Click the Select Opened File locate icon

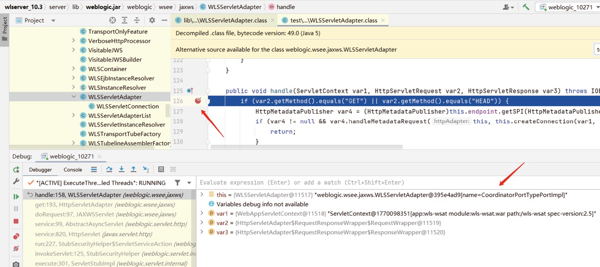click(x=112, y=20)
